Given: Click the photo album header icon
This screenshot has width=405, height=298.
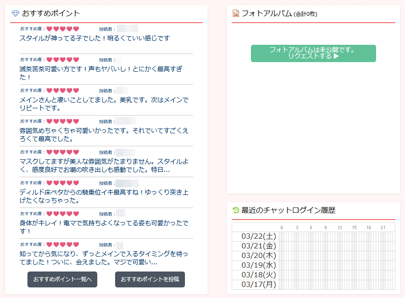Looking at the screenshot, I should (x=235, y=13).
